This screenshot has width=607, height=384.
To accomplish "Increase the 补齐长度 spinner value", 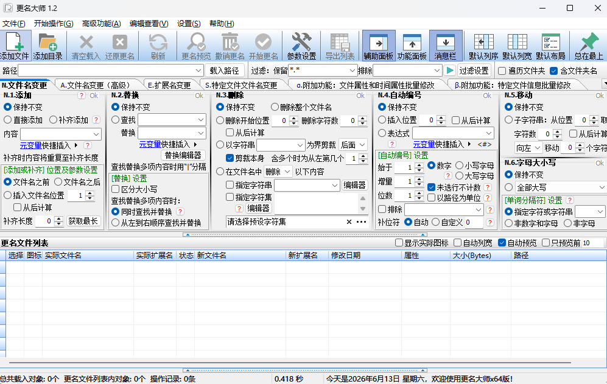I will point(58,218).
